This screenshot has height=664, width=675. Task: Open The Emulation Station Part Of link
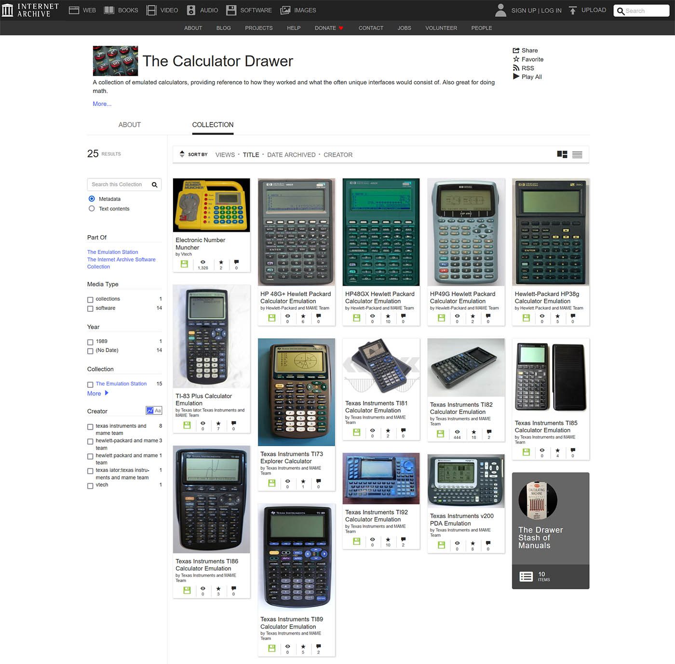coord(113,252)
